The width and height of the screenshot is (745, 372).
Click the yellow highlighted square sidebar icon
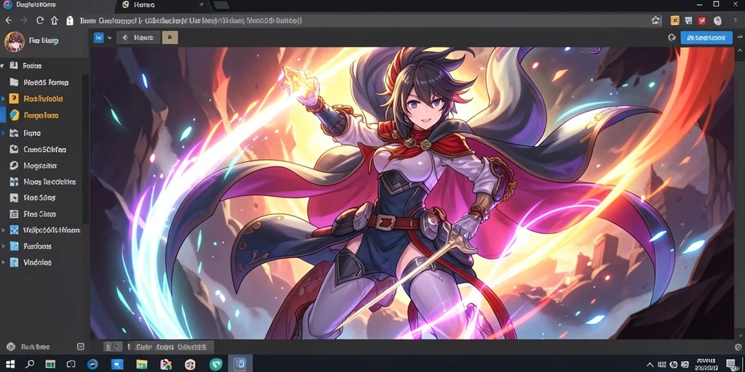tap(14, 99)
